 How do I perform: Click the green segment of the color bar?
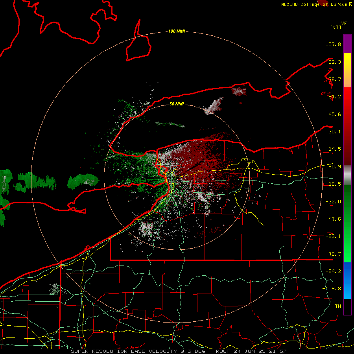(347, 223)
